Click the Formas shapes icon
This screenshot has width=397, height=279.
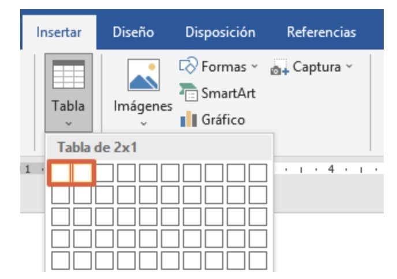tap(189, 67)
